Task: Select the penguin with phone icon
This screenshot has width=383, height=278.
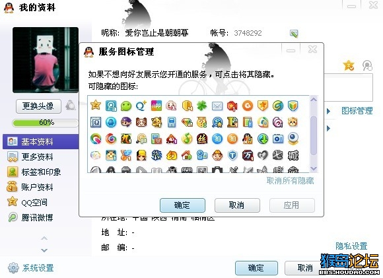Action: click(248, 139)
